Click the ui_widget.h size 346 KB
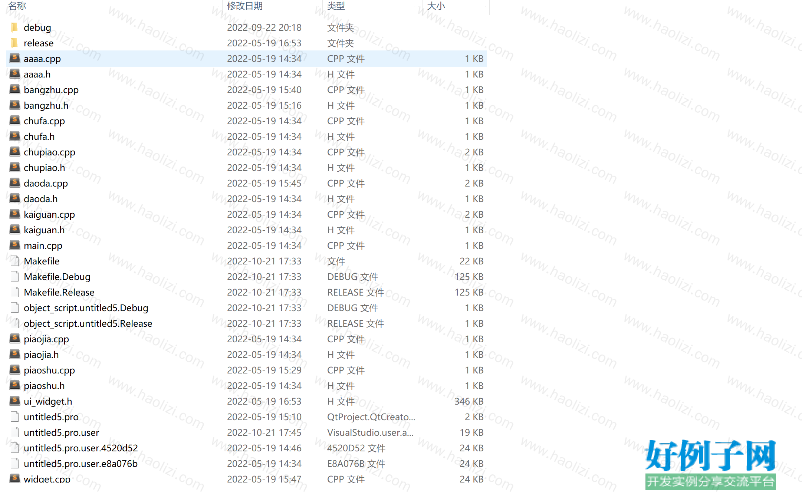The height and width of the screenshot is (494, 802). (469, 401)
